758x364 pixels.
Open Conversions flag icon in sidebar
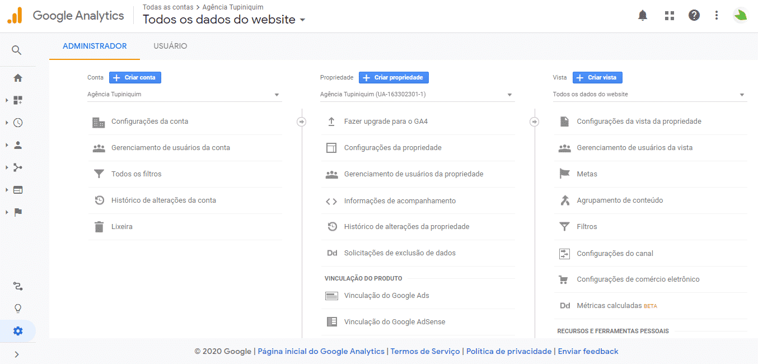click(18, 212)
